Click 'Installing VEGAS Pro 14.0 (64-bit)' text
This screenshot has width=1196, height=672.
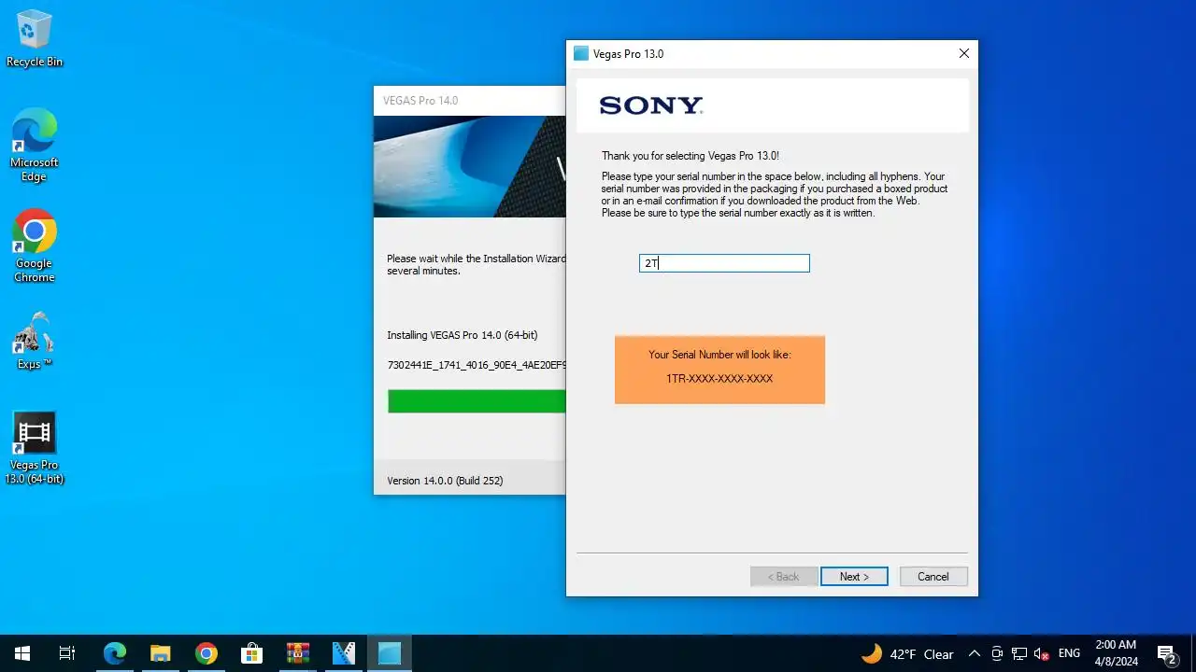pyautogui.click(x=463, y=335)
